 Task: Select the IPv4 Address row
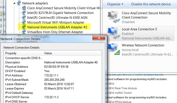click(53, 75)
